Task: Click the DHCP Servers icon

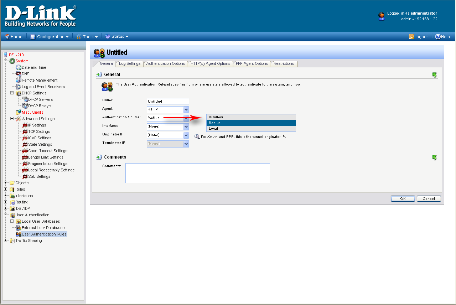Action: pyautogui.click(x=25, y=99)
